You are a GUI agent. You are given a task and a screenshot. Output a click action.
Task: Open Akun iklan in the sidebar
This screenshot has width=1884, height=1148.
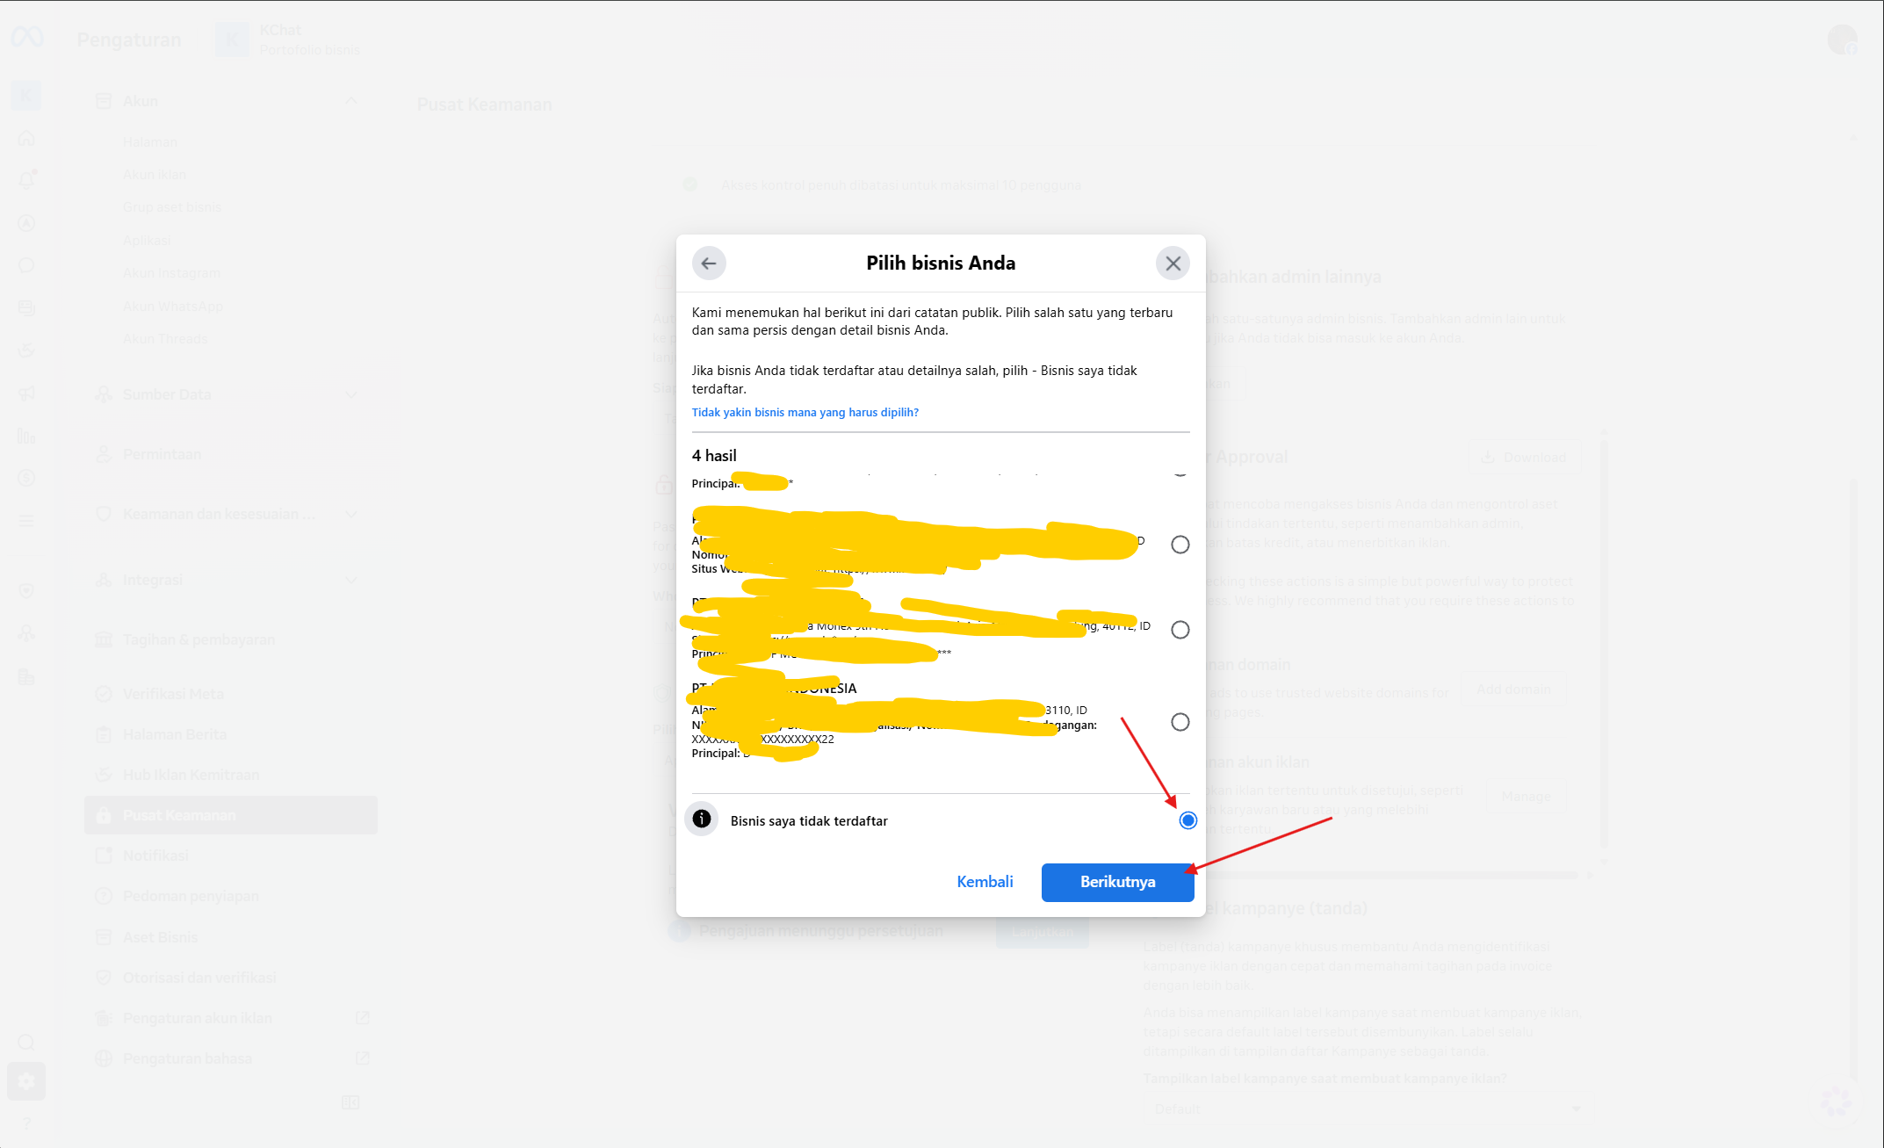click(x=155, y=175)
